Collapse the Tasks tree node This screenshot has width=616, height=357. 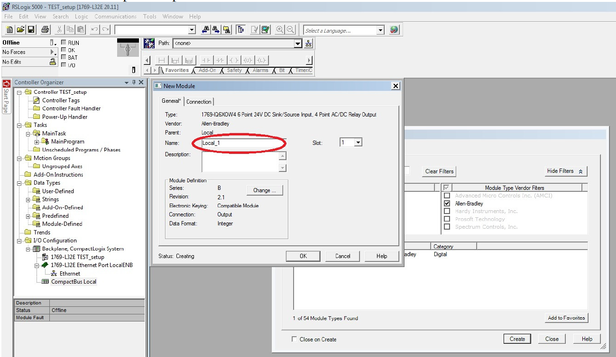coord(19,125)
